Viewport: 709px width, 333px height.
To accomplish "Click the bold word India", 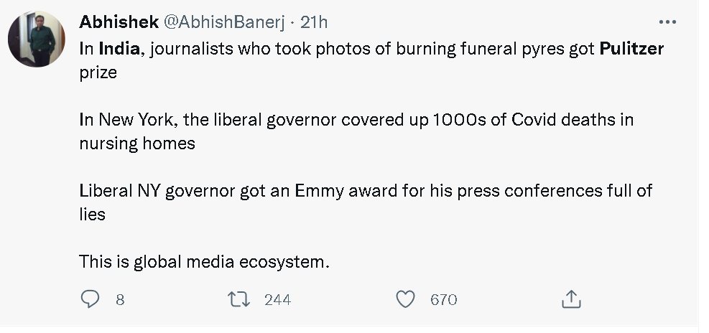I will (119, 50).
